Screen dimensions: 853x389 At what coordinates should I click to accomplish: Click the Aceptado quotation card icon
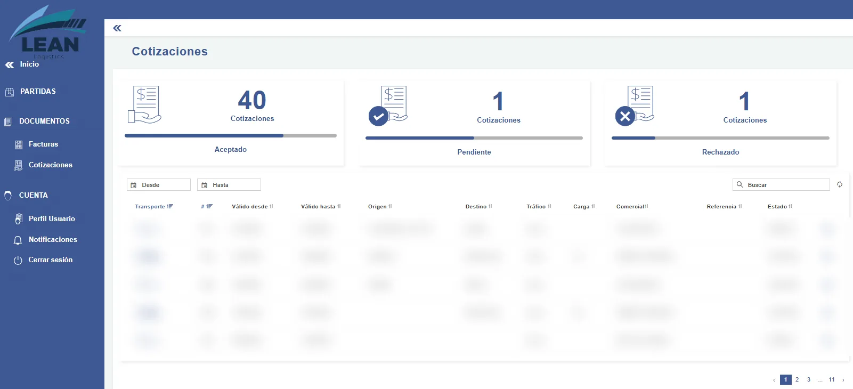pos(144,104)
